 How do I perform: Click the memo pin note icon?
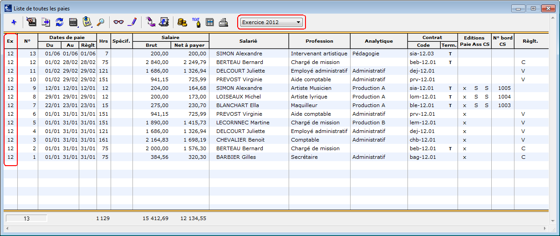87,22
